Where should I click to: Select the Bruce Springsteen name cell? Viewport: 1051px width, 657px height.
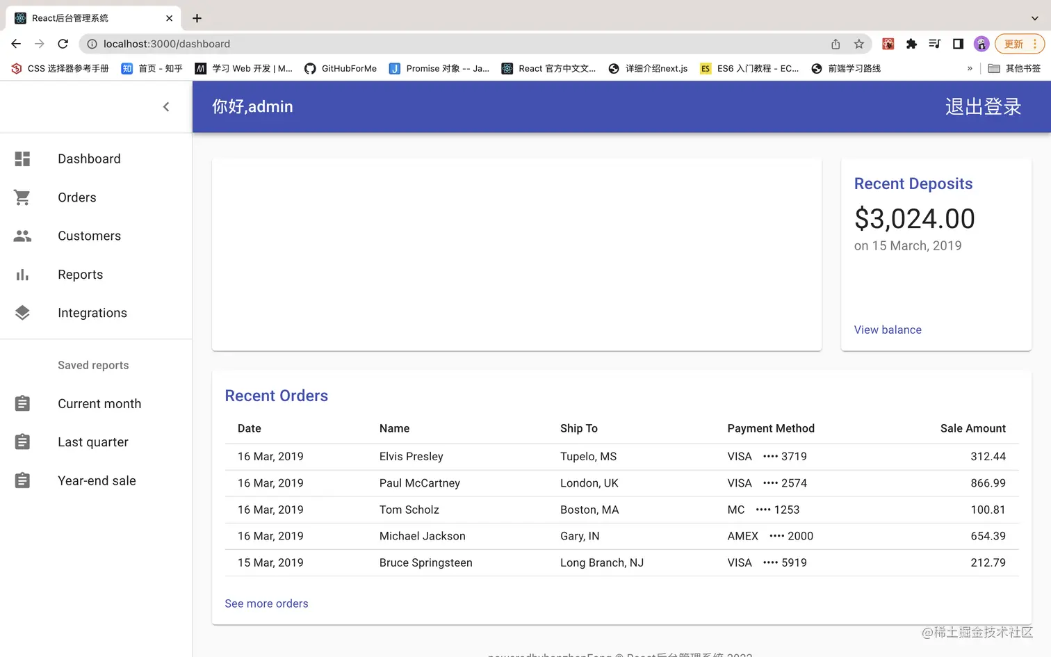click(426, 562)
